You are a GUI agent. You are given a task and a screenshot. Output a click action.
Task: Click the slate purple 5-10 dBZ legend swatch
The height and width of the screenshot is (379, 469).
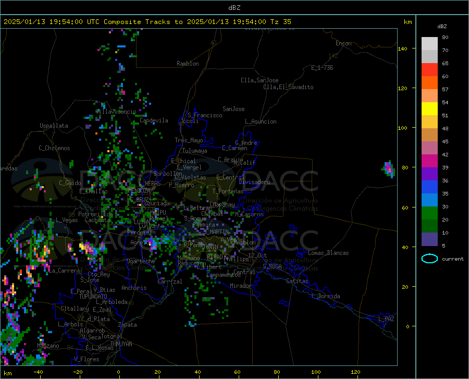429,239
